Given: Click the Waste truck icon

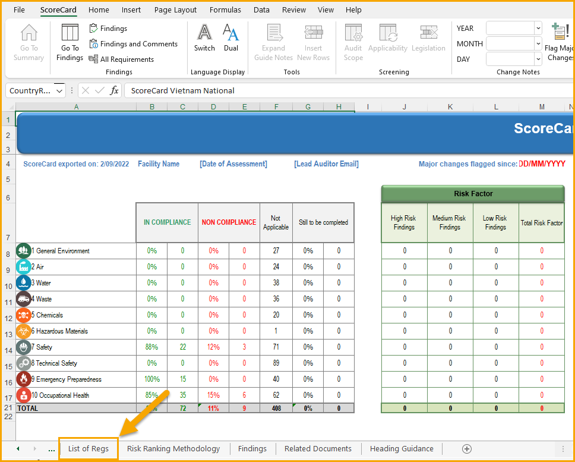Looking at the screenshot, I should [x=24, y=298].
